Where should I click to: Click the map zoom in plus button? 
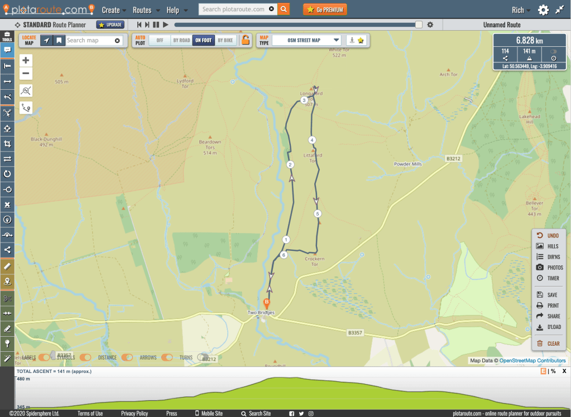click(x=26, y=60)
